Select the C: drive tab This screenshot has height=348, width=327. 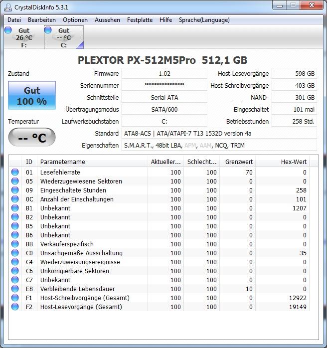[64, 37]
